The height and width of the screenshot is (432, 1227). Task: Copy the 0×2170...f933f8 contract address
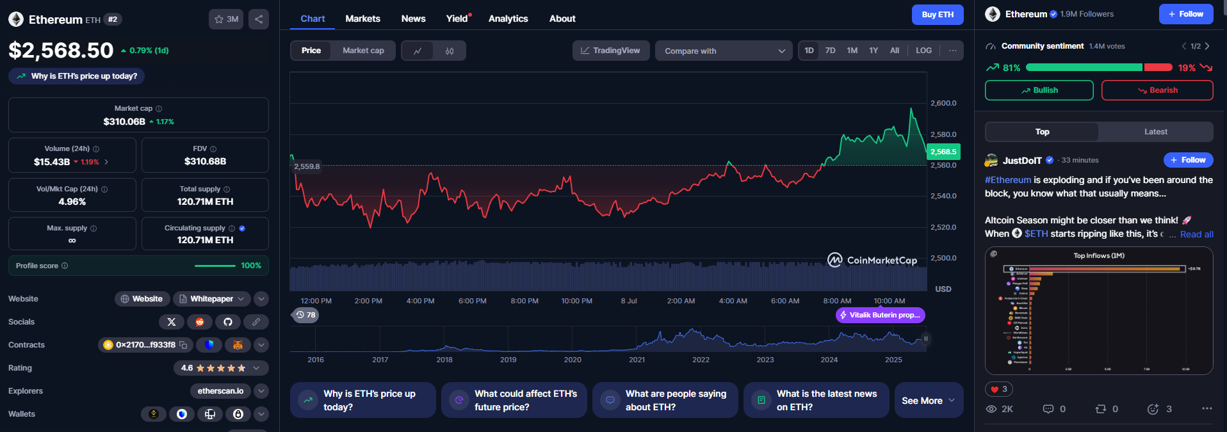tap(183, 345)
